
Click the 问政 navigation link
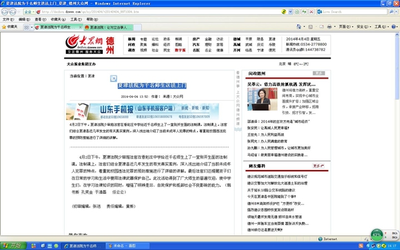tap(131, 45)
